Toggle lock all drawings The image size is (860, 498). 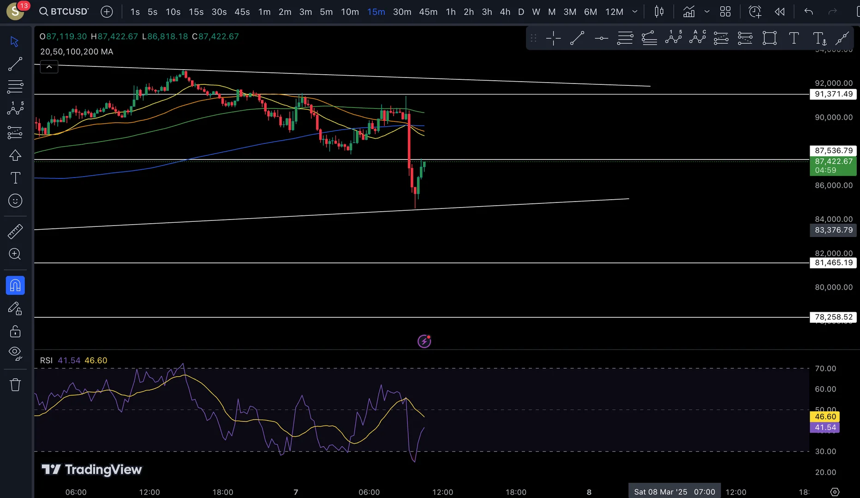tap(15, 332)
